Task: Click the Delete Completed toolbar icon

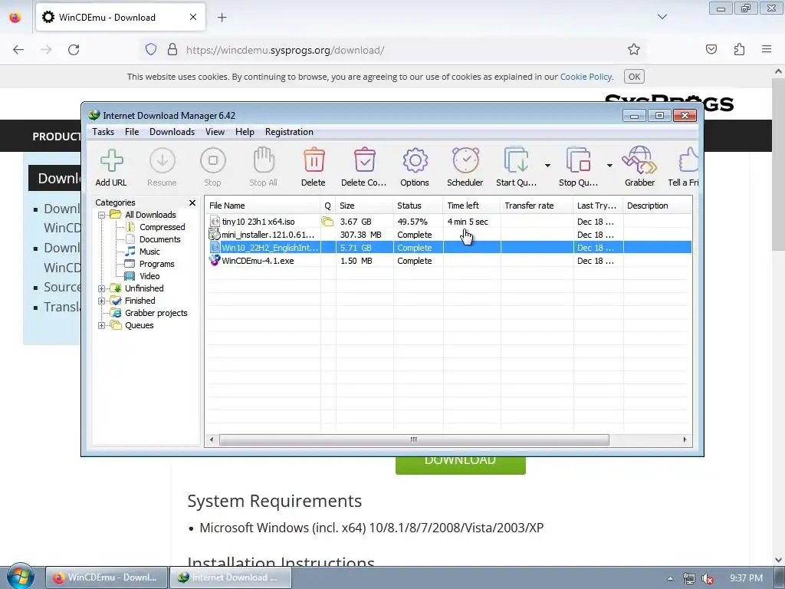Action: point(364,160)
